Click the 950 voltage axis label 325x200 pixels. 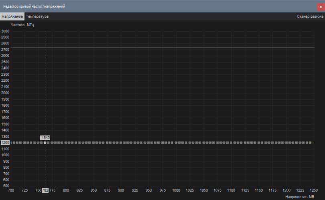pos(148,190)
